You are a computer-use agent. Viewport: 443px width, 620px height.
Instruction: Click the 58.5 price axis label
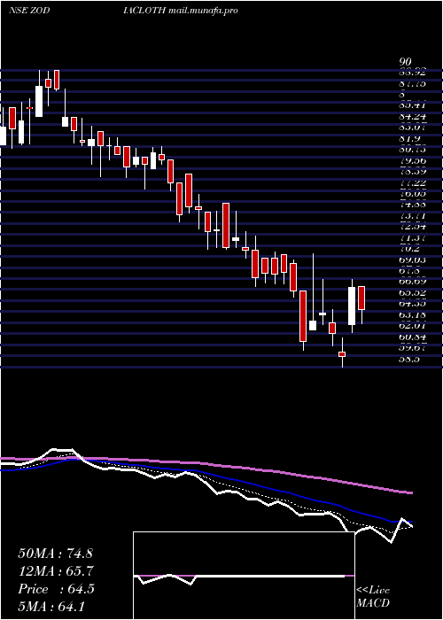pos(409,360)
